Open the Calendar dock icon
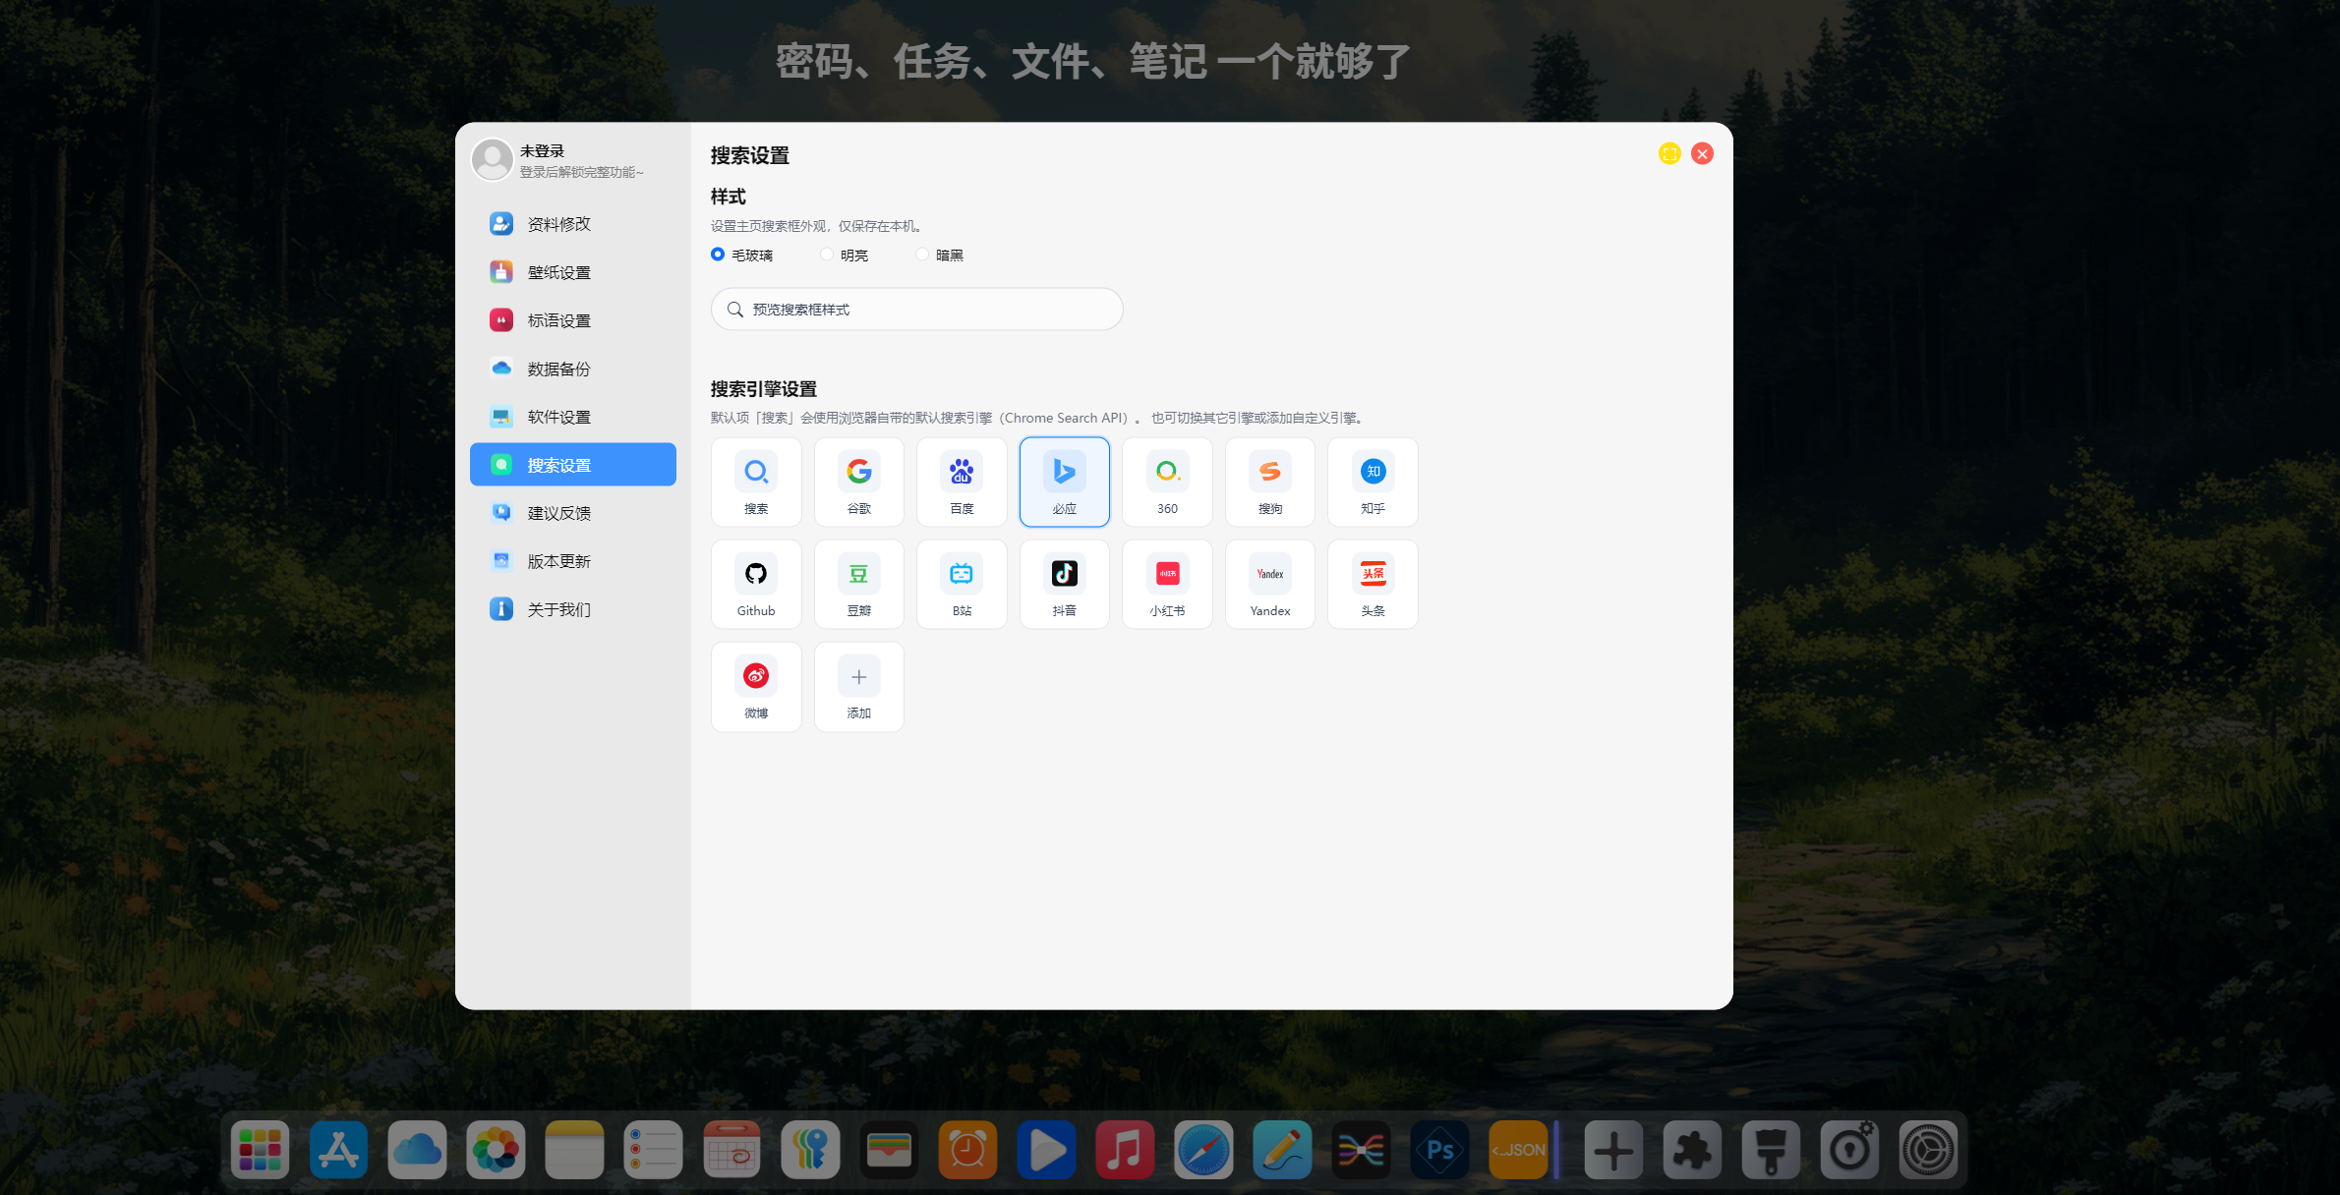Image resolution: width=2340 pixels, height=1195 pixels. 732,1150
